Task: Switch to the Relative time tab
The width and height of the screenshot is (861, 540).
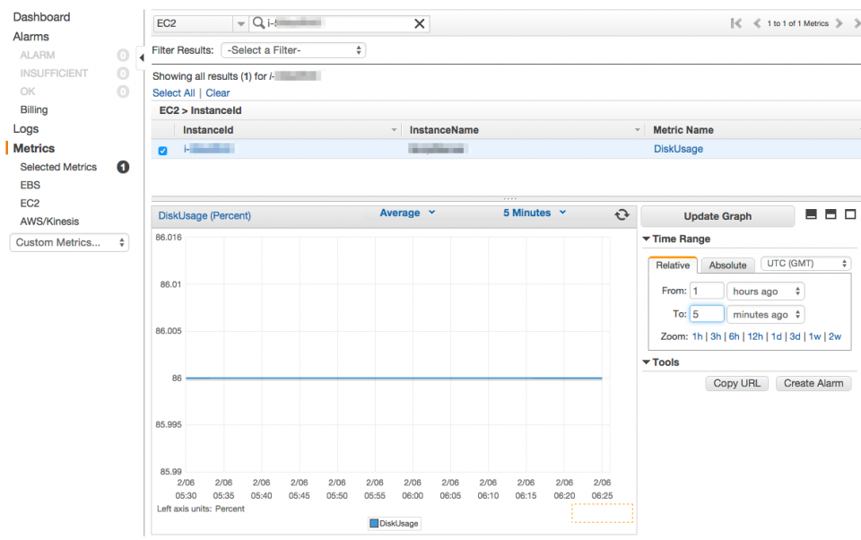Action: (673, 265)
